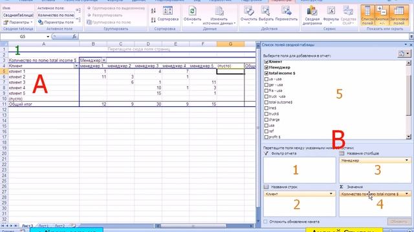Select cell клиент 3 in column A

43,82
